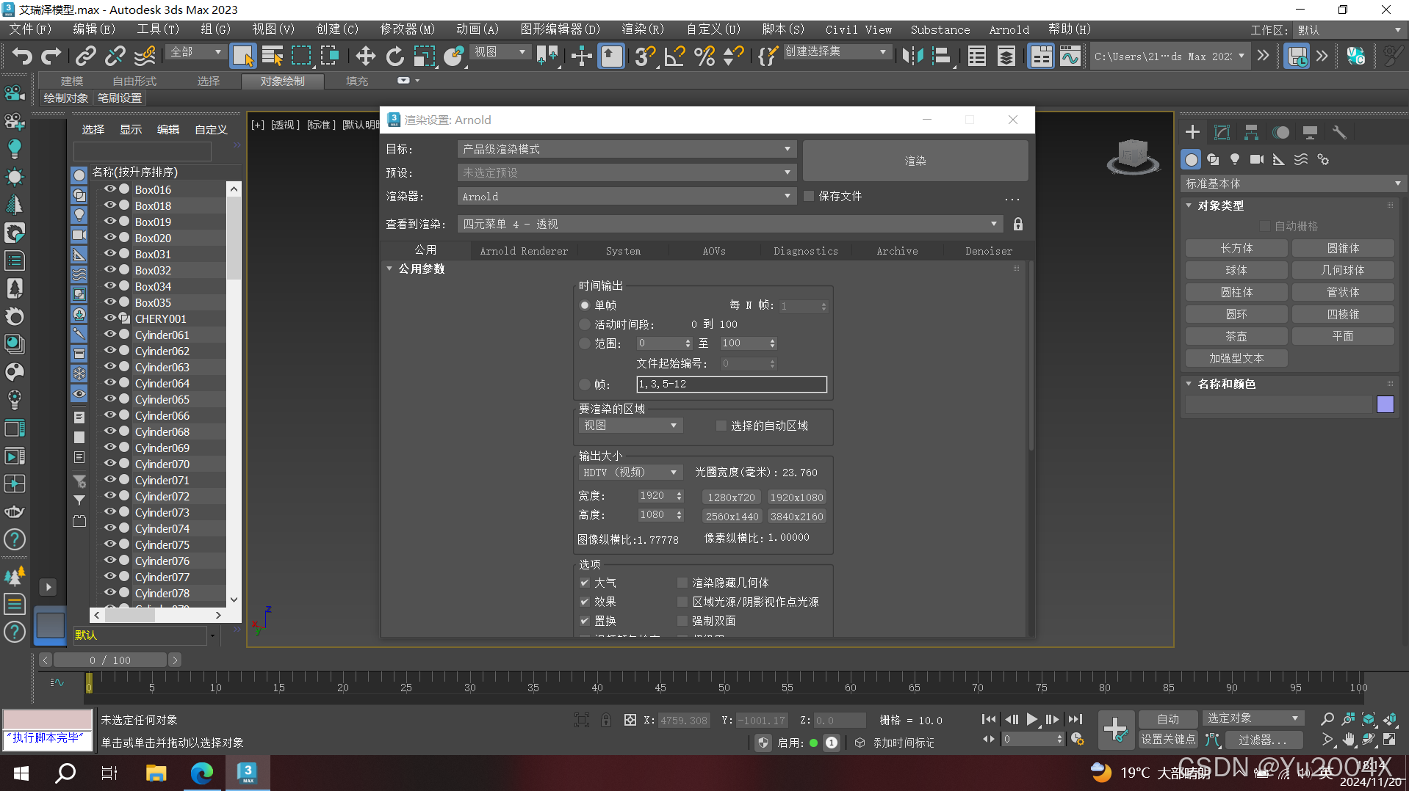This screenshot has width=1409, height=791.
Task: Create a Box primitive button
Action: [x=1236, y=248]
